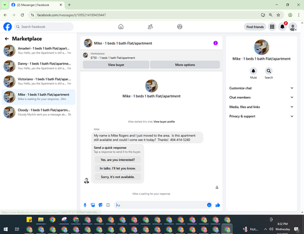Open the Victoriano apartment conversation
This screenshot has width=304, height=234.
38,82
